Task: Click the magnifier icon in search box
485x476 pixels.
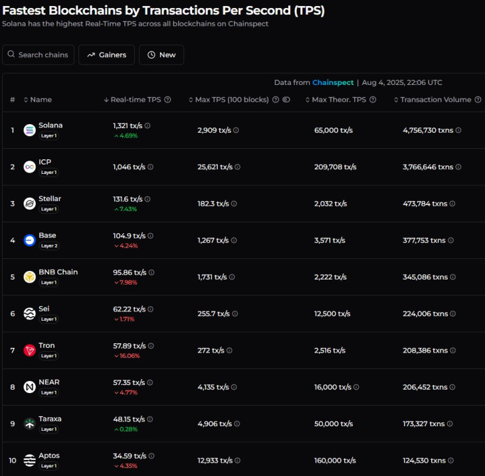Action: [11, 54]
